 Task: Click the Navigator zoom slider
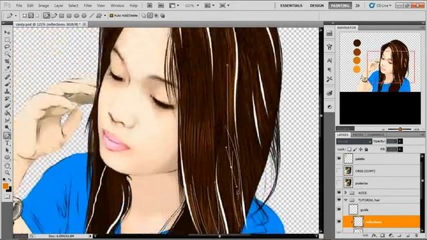[x=400, y=129]
